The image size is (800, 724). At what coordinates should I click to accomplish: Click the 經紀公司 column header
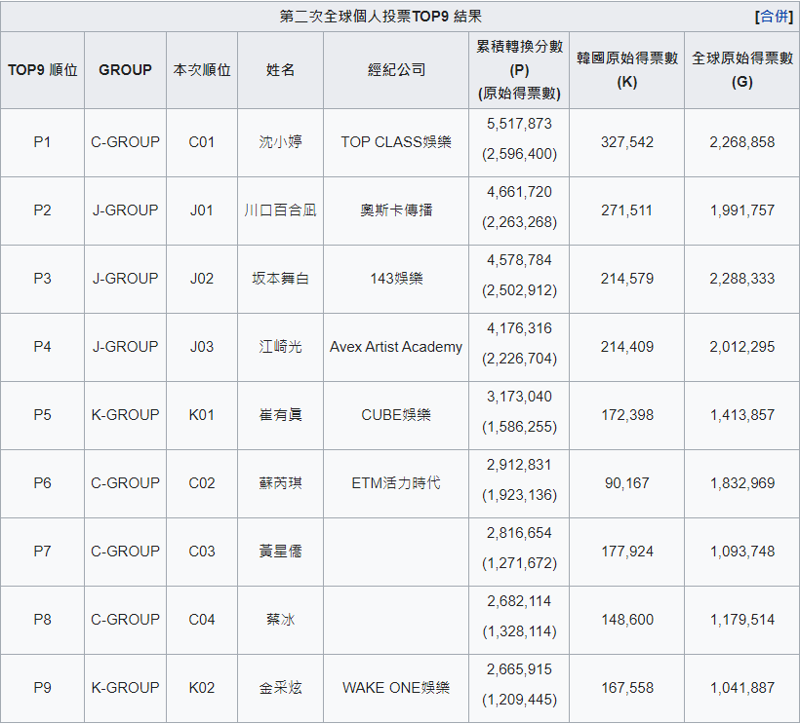pyautogui.click(x=396, y=70)
